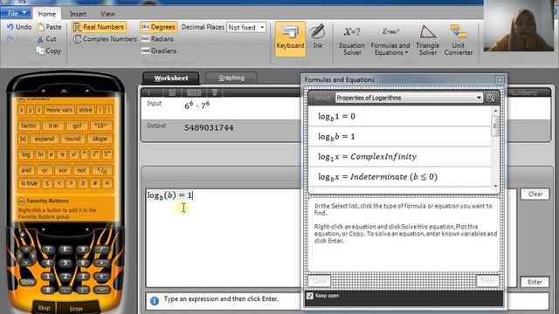Select formula log base 1 of x ComplexInfinity
The image size is (559, 314).
pos(400,157)
